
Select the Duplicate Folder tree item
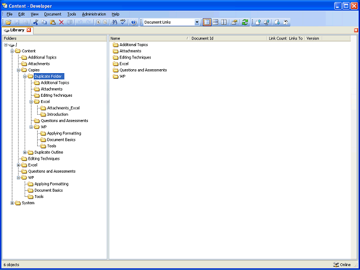click(x=49, y=76)
